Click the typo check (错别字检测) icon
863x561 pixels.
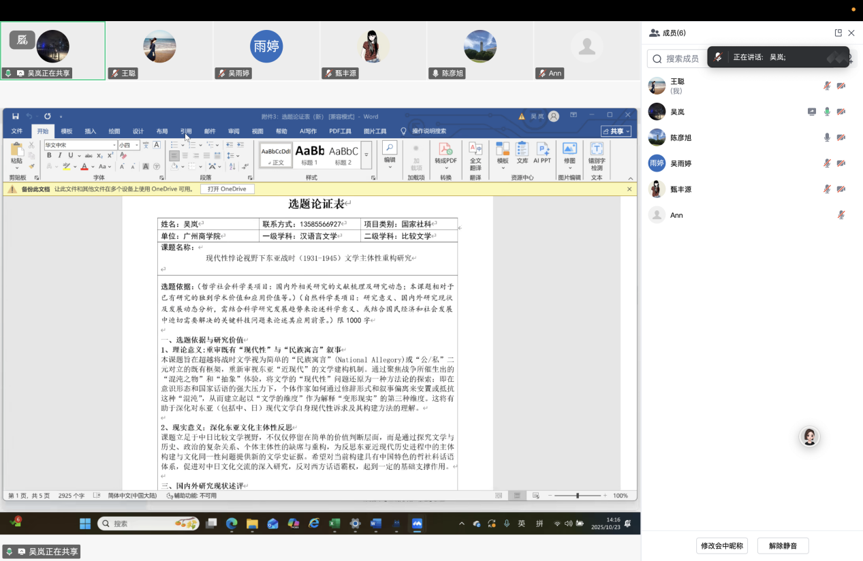(597, 154)
